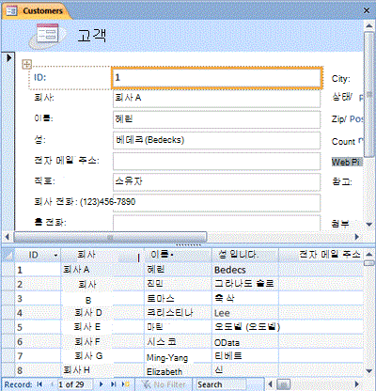Viewport: 376px width, 391px height.
Task: Click the form horizontal scrollbar thumb
Action: (x=110, y=237)
